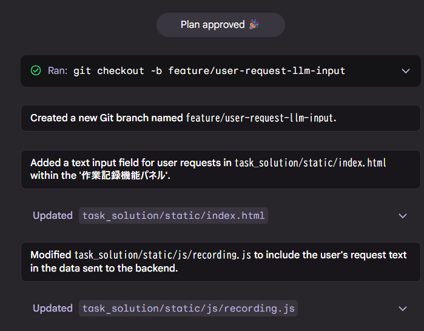
Task: Open the task_solution/static/js/recording.js file chip
Action: 188,309
